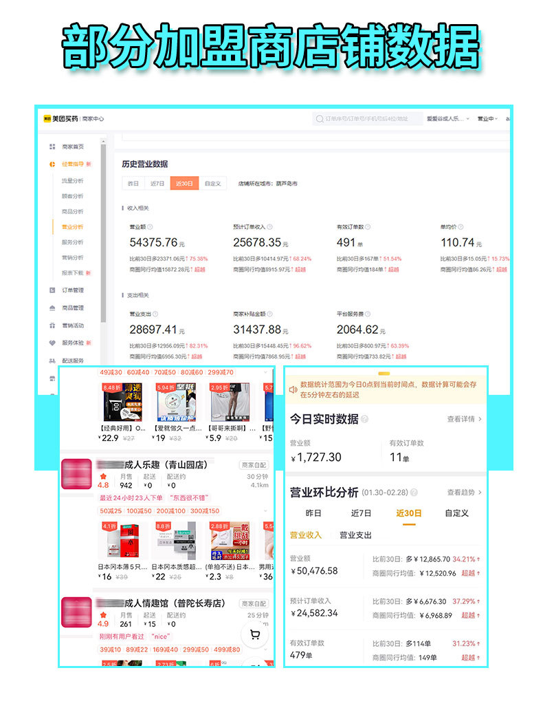Click the help icon beside 今日实时数据
Viewport: 543px width, 710px height.
(x=364, y=419)
